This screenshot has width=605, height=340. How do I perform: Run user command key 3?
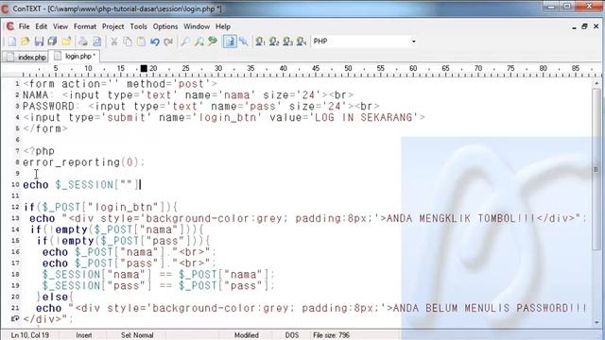287,42
